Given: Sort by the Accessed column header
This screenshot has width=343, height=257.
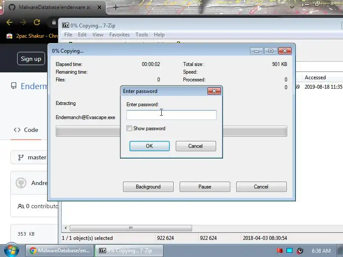Looking at the screenshot, I should [315, 78].
